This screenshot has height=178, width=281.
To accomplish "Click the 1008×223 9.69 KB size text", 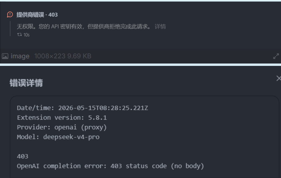I will pyautogui.click(x=63, y=56).
